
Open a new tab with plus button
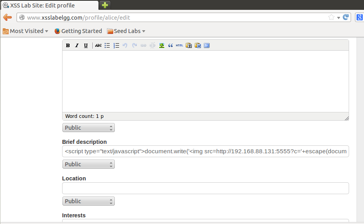coord(105,5)
